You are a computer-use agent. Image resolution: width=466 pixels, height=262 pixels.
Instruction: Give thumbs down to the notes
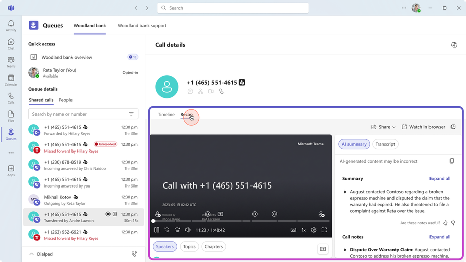[x=453, y=223]
